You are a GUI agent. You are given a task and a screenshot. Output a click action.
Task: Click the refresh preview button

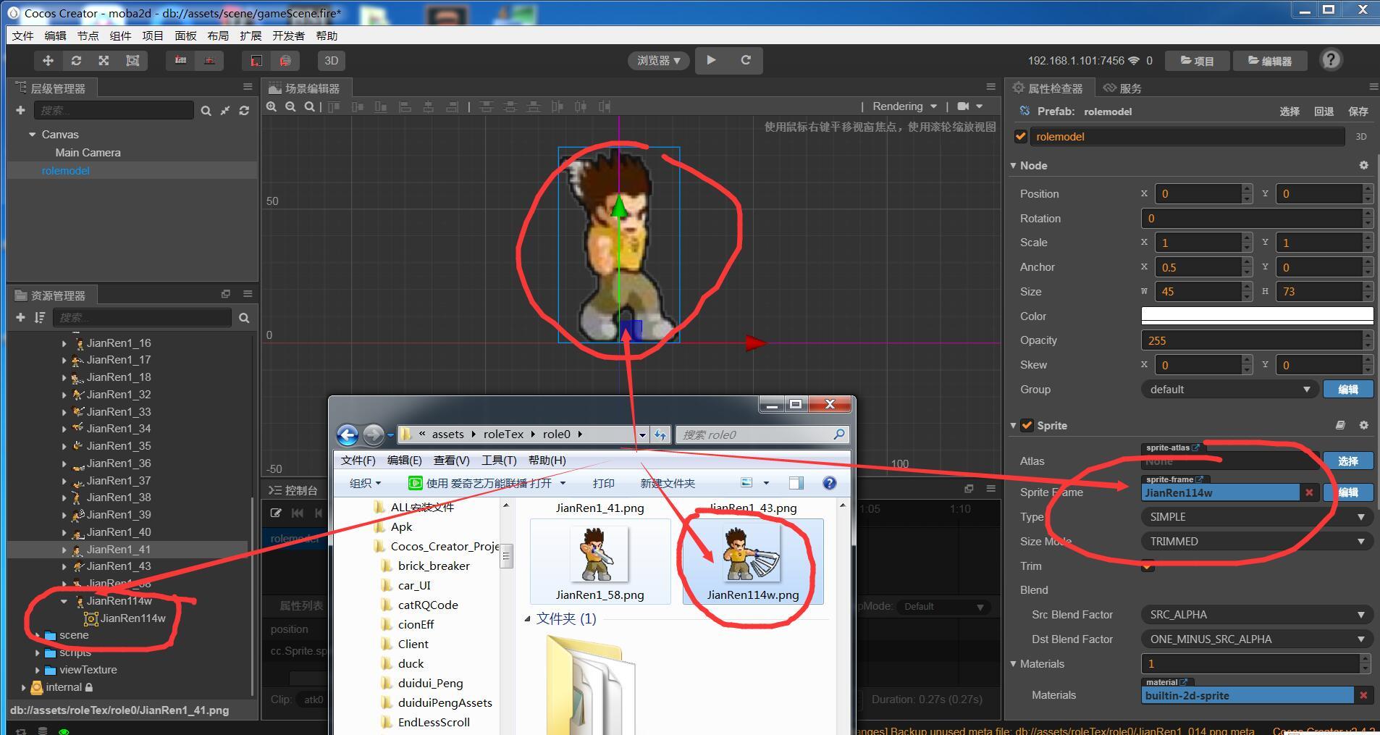745,60
